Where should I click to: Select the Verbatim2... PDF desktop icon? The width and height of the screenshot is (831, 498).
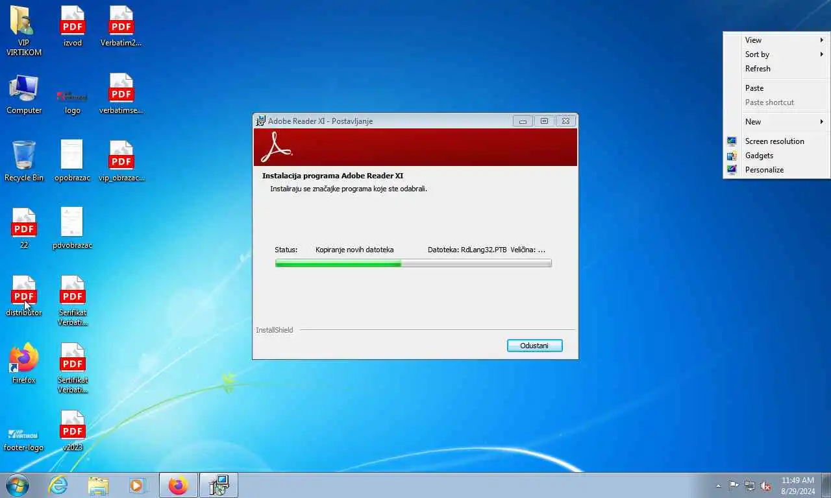pos(121,26)
